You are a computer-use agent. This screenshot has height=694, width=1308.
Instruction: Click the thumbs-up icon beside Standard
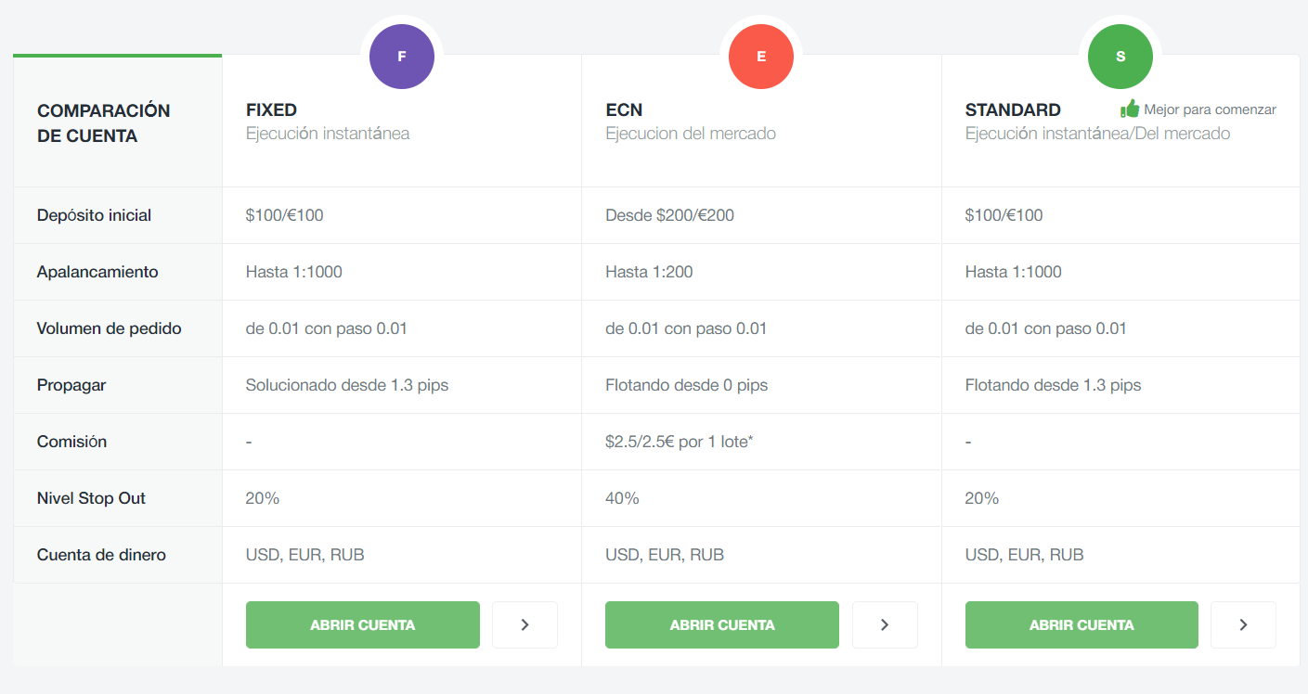coord(1130,109)
